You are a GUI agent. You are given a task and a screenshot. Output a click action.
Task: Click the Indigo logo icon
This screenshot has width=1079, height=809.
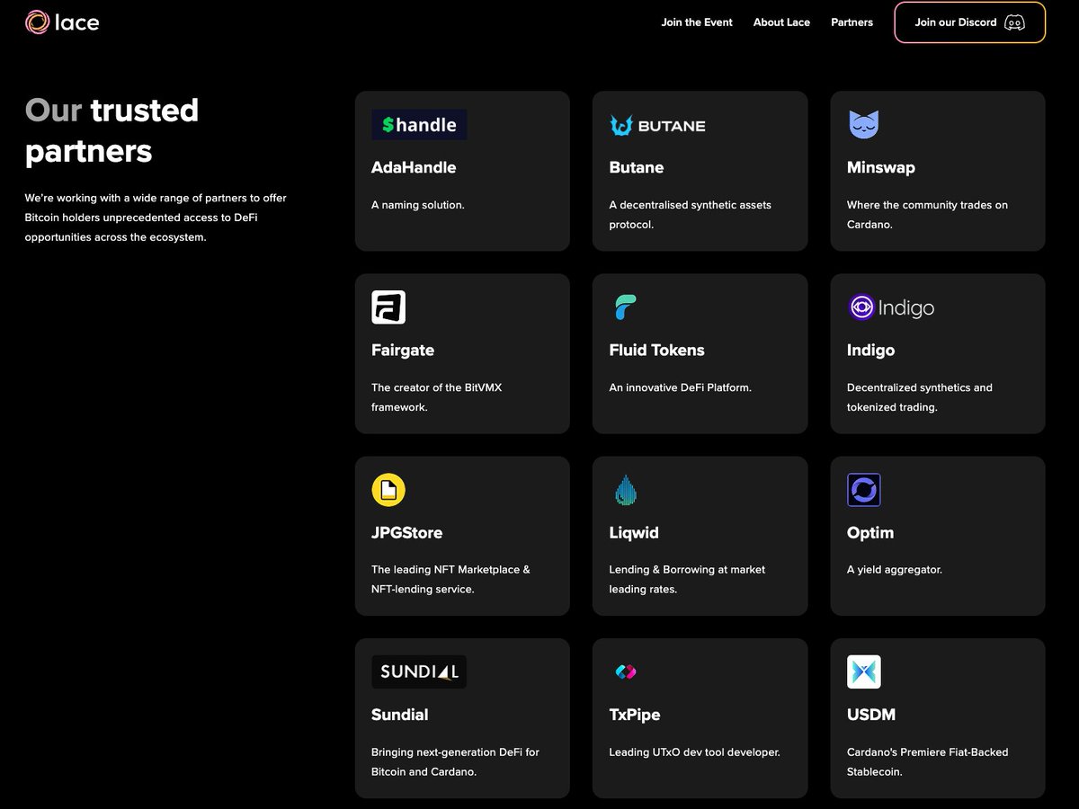pyautogui.click(x=861, y=307)
